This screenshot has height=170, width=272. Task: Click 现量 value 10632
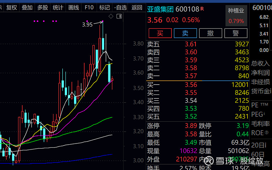[x=188, y=151]
